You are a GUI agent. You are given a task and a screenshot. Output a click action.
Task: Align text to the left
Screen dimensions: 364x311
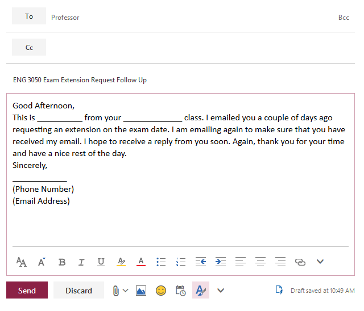click(x=241, y=262)
